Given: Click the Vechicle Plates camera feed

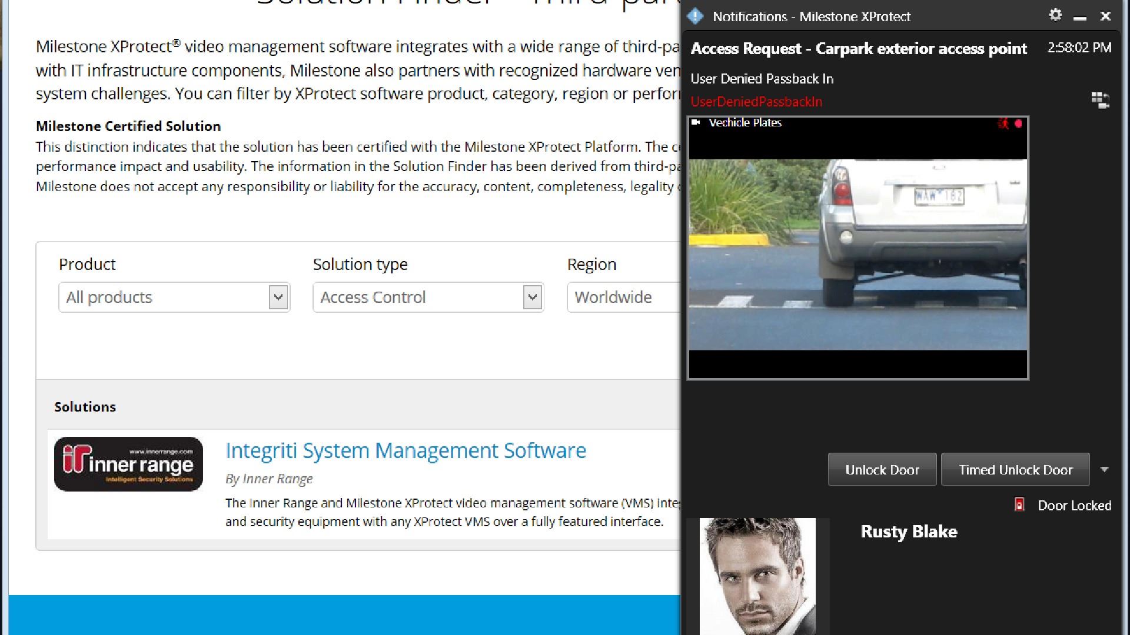Looking at the screenshot, I should pos(858,254).
